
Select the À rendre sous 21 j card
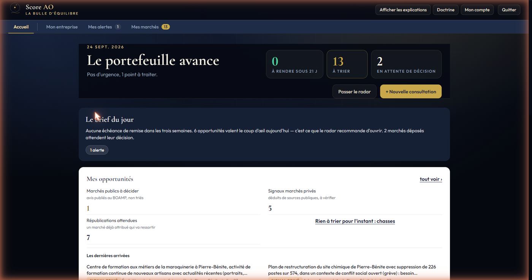[x=294, y=64]
